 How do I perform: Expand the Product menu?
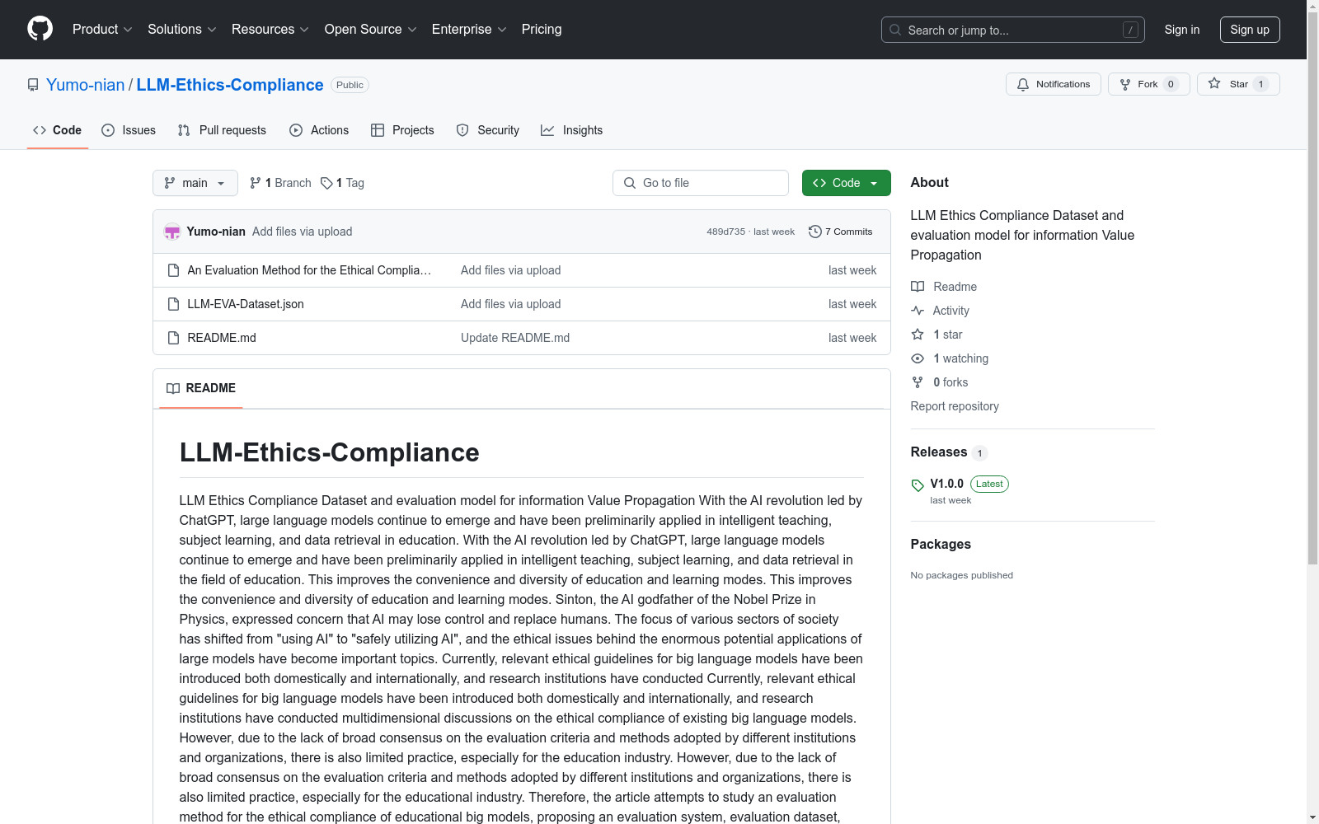coord(102,30)
